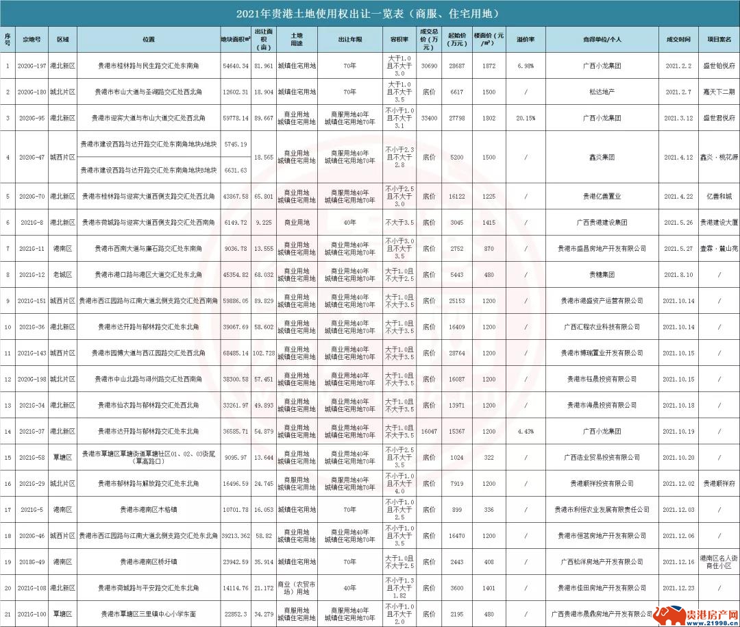Click location cell ending with 'A地块'
The width and height of the screenshot is (740, 627).
click(149, 145)
